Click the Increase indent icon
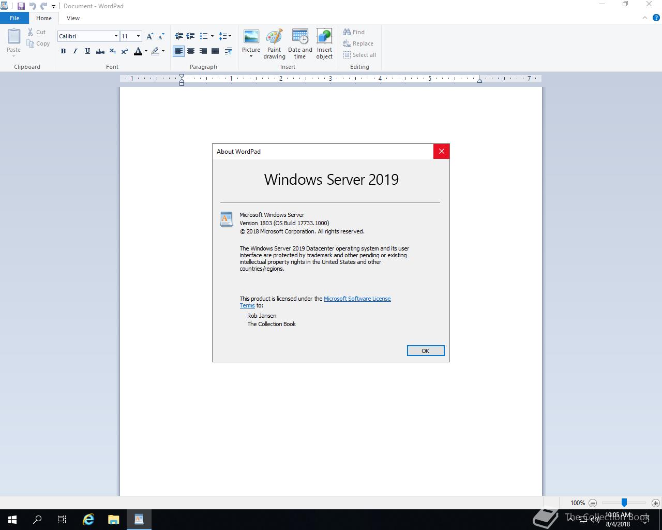Screen dimensions: 662x530 [191, 36]
